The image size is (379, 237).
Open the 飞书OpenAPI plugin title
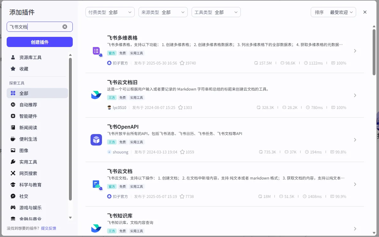[x=123, y=127]
